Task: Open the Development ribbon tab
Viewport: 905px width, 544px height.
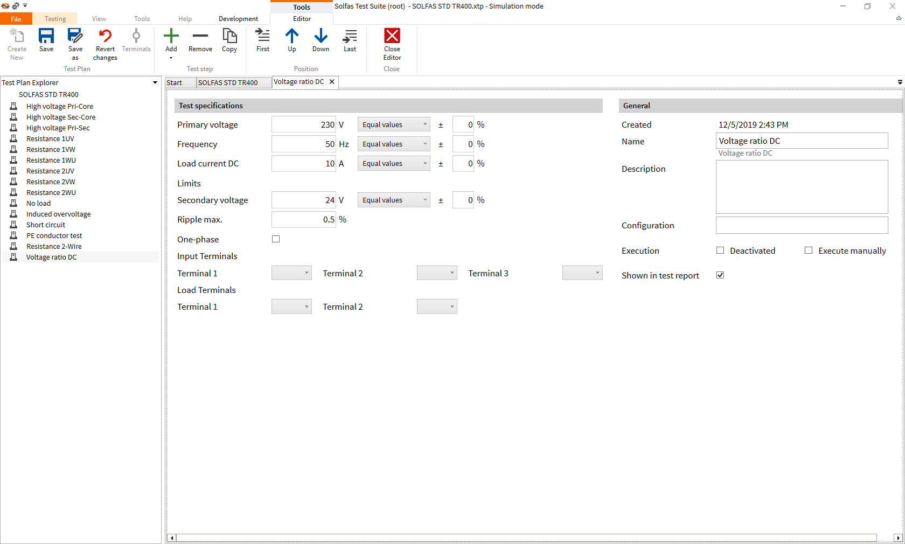Action: pyautogui.click(x=238, y=19)
